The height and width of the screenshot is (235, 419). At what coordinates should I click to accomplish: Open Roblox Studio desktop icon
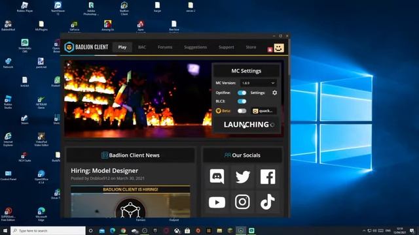(8, 102)
